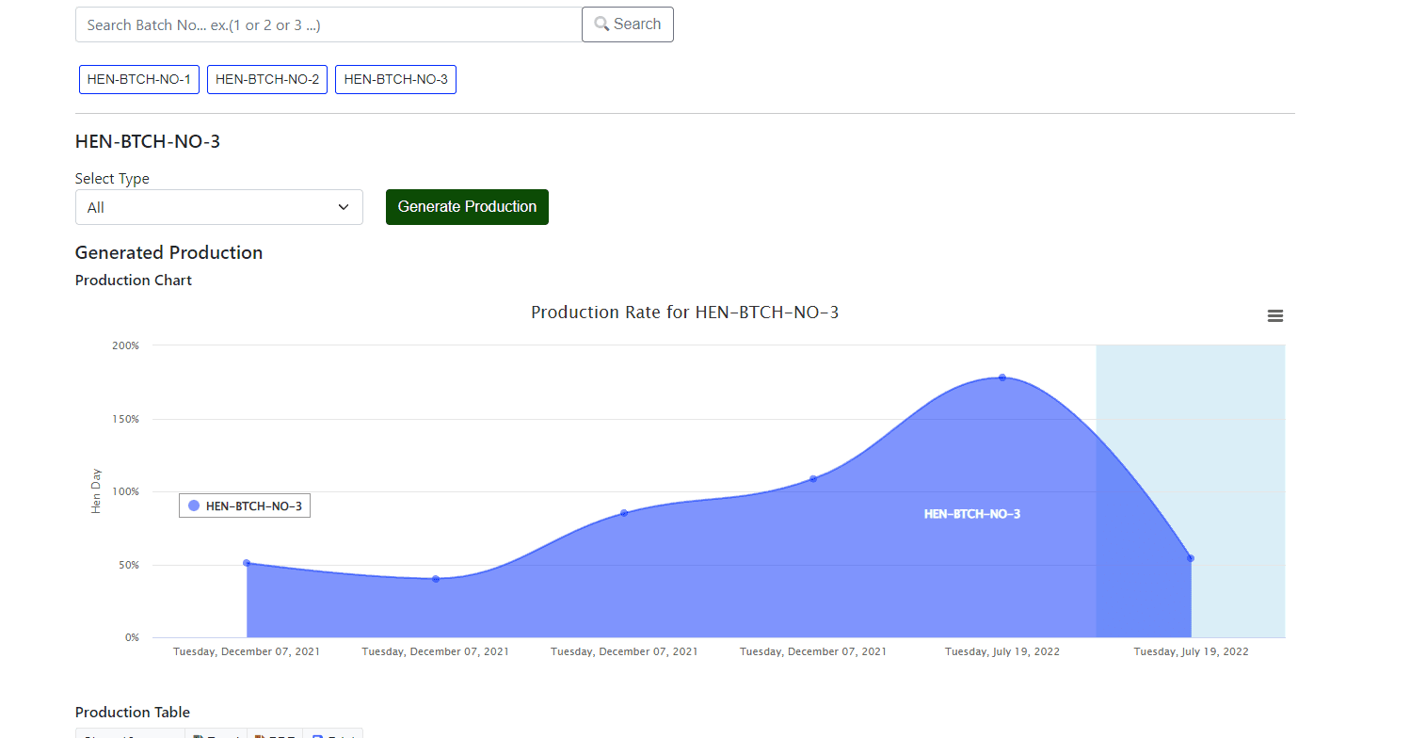
Task: Open the chart context menu hamburger icon
Action: [1275, 316]
